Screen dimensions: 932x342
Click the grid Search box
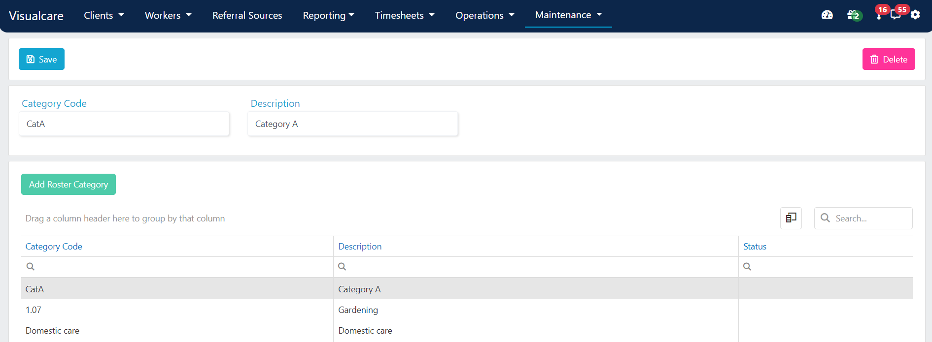pyautogui.click(x=863, y=218)
